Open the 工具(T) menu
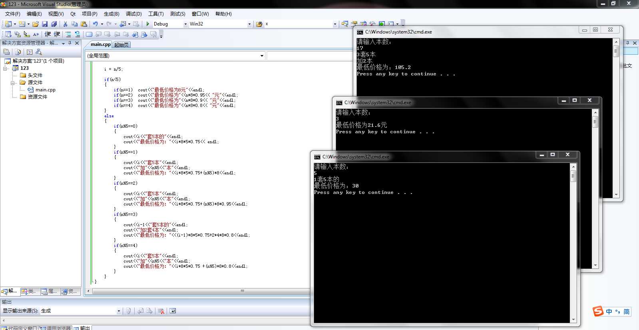 [x=156, y=14]
